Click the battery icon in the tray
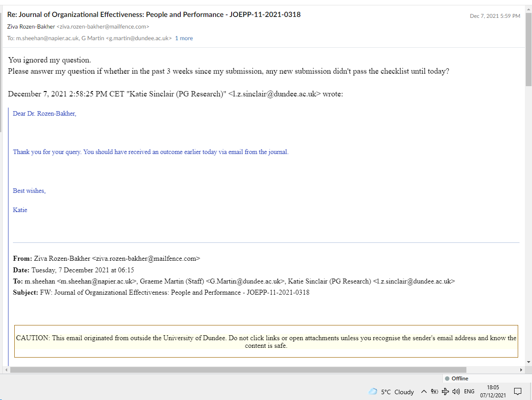Screen dimensions: 532x400 click(434, 392)
